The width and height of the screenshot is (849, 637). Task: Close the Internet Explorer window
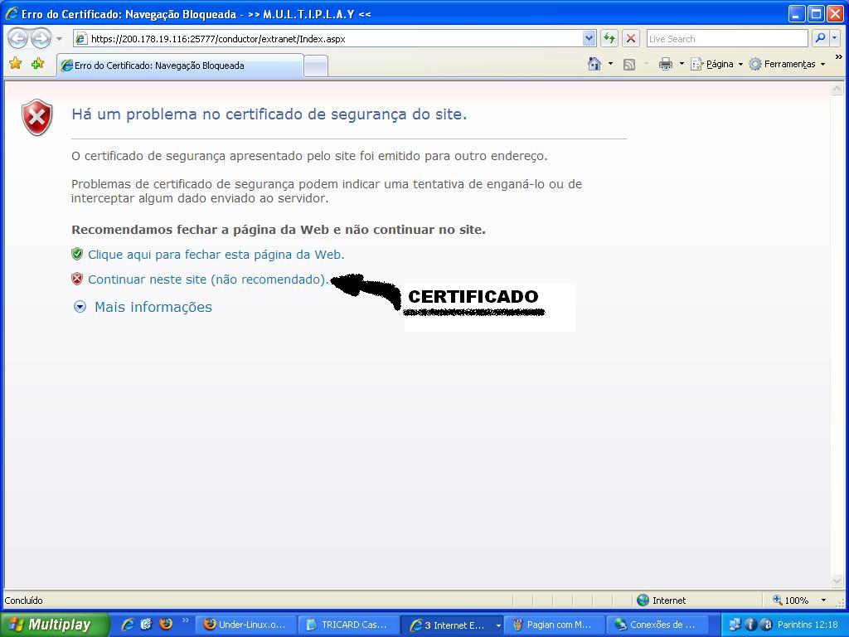point(835,14)
